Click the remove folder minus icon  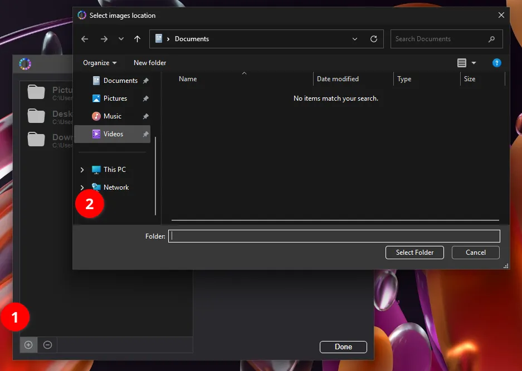tap(48, 345)
